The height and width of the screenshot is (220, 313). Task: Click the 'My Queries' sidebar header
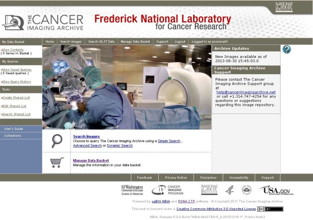(21, 62)
